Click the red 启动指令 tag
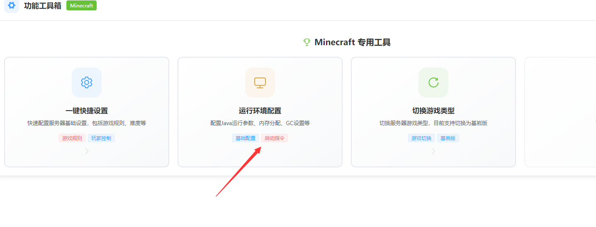 click(275, 138)
